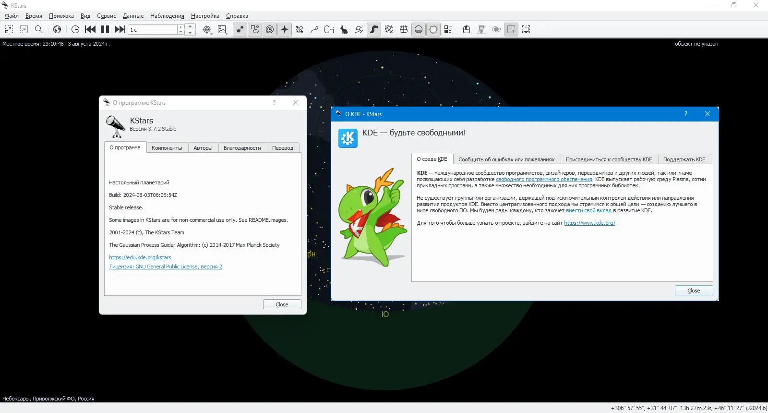The width and height of the screenshot is (768, 413).
Task: Advance forward one time step
Action: pyautogui.click(x=120, y=29)
